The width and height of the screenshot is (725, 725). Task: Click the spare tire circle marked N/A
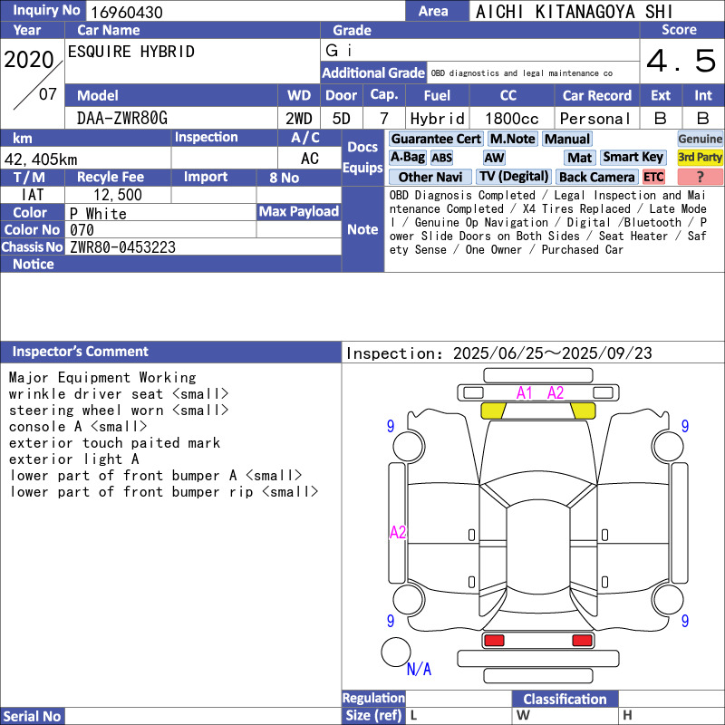[x=396, y=652]
